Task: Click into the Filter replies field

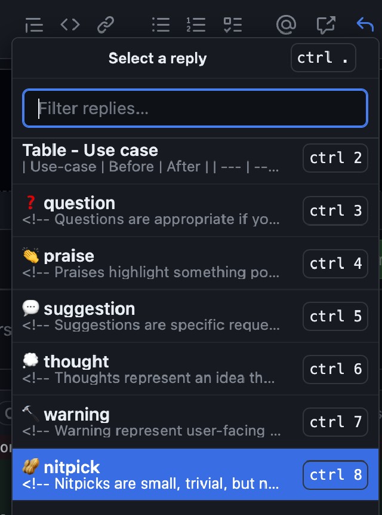Action: click(195, 108)
